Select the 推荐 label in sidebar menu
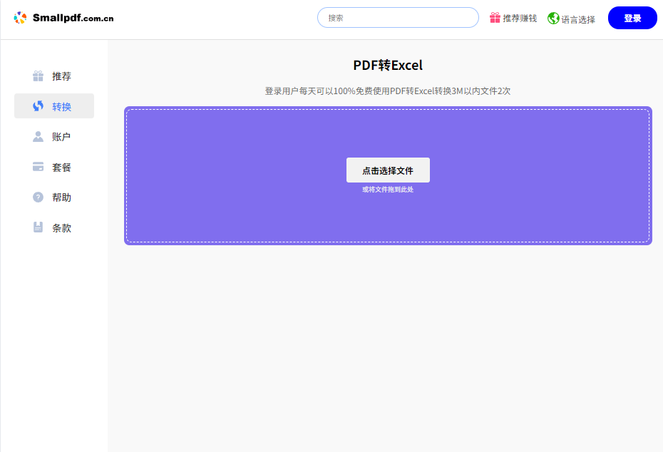663x452 pixels. (61, 76)
